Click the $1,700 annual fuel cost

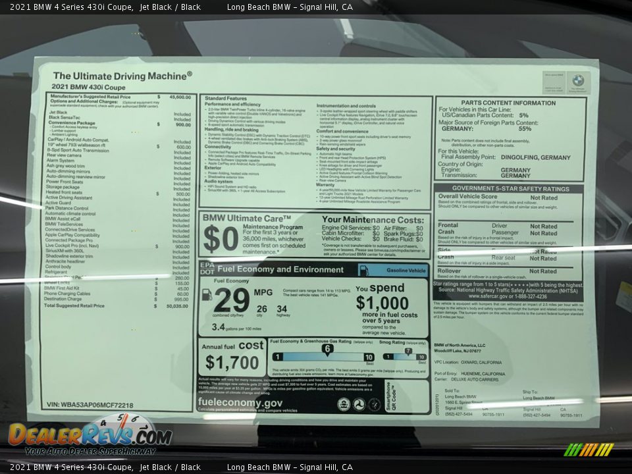tap(232, 362)
